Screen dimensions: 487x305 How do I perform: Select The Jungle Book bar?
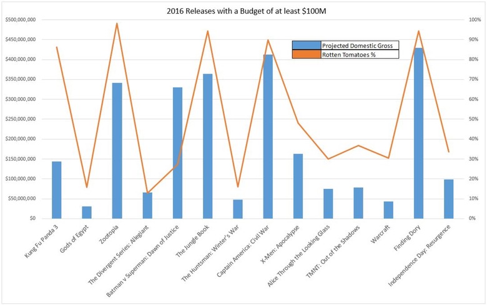[x=207, y=146]
